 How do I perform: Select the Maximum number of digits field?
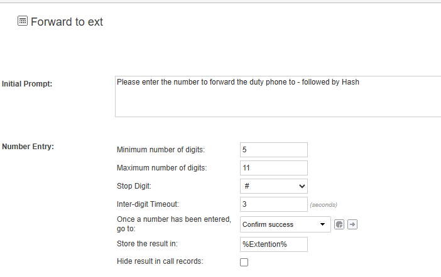(x=274, y=168)
